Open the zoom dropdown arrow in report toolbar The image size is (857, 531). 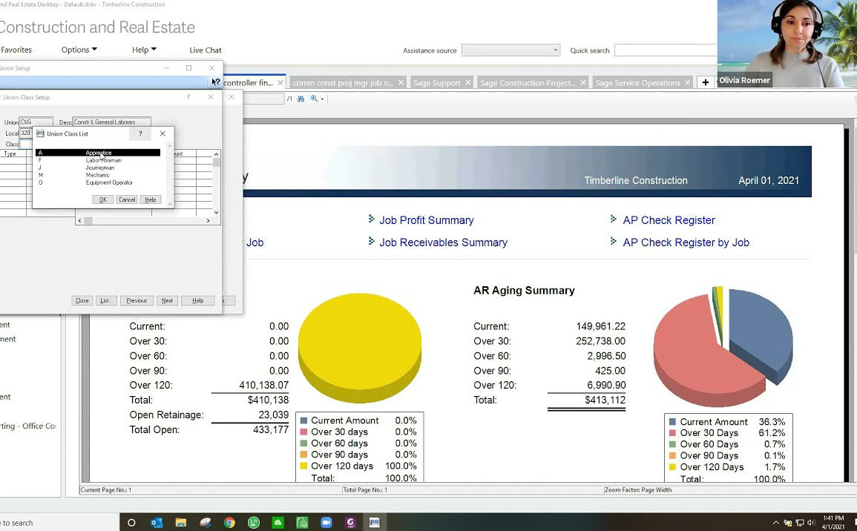(322, 99)
